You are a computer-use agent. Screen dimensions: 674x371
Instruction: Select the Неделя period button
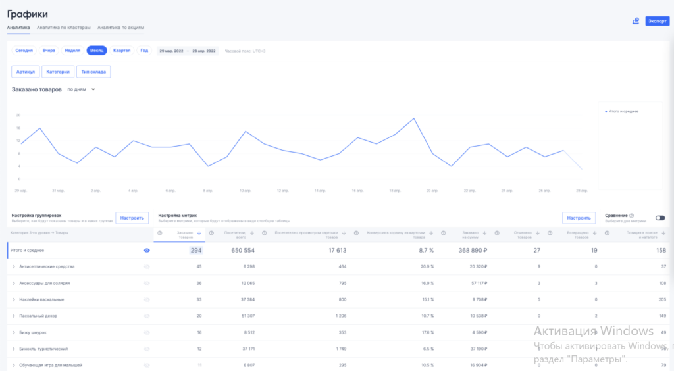[x=72, y=51]
